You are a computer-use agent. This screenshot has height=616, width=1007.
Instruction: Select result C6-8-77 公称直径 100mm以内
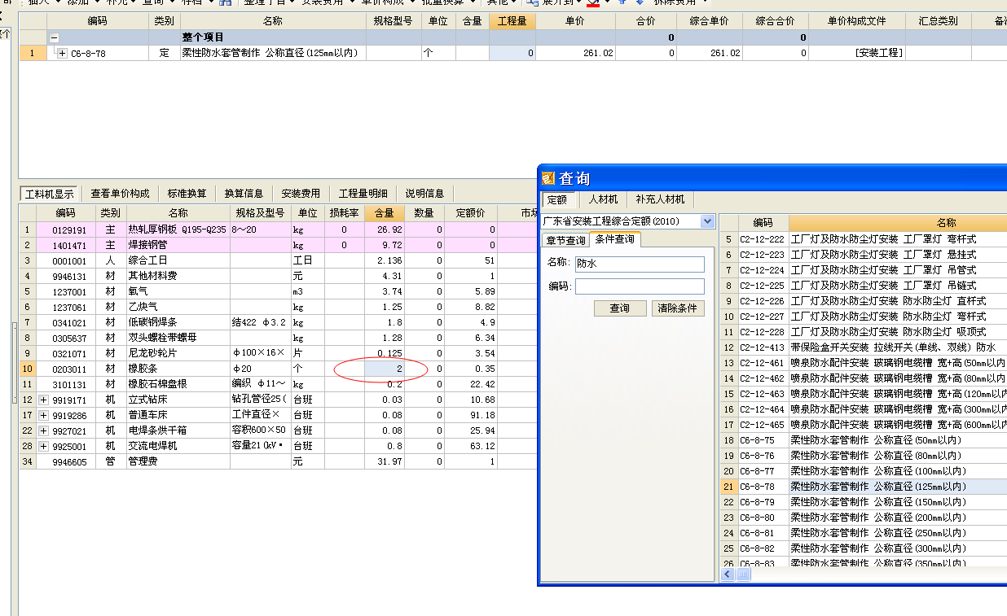[x=864, y=471]
